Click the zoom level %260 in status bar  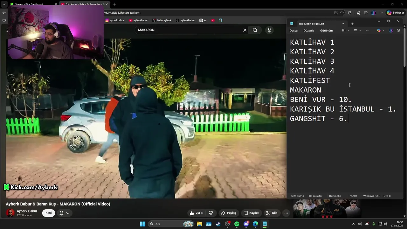354,196
